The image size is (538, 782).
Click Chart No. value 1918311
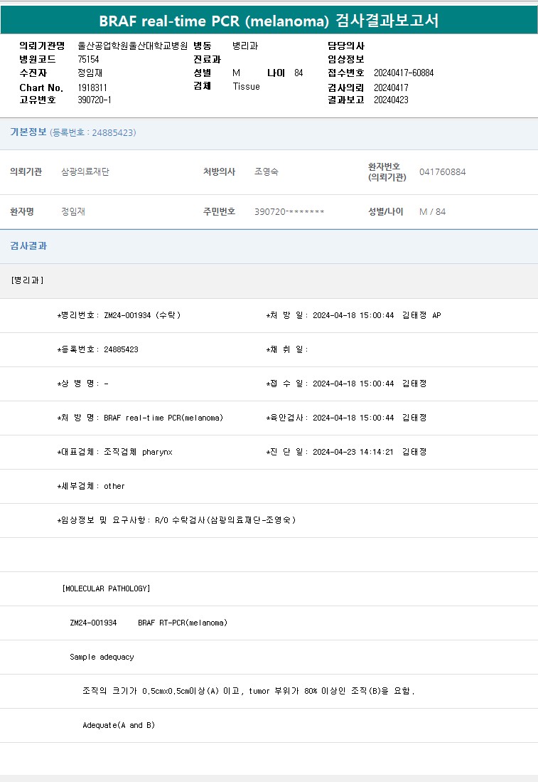92,88
